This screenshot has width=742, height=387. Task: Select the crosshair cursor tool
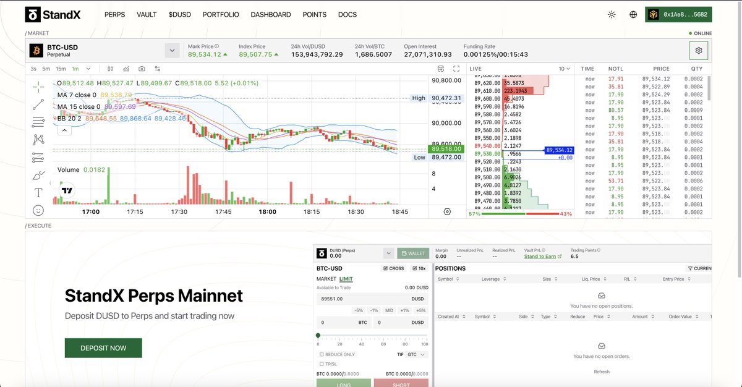38,86
